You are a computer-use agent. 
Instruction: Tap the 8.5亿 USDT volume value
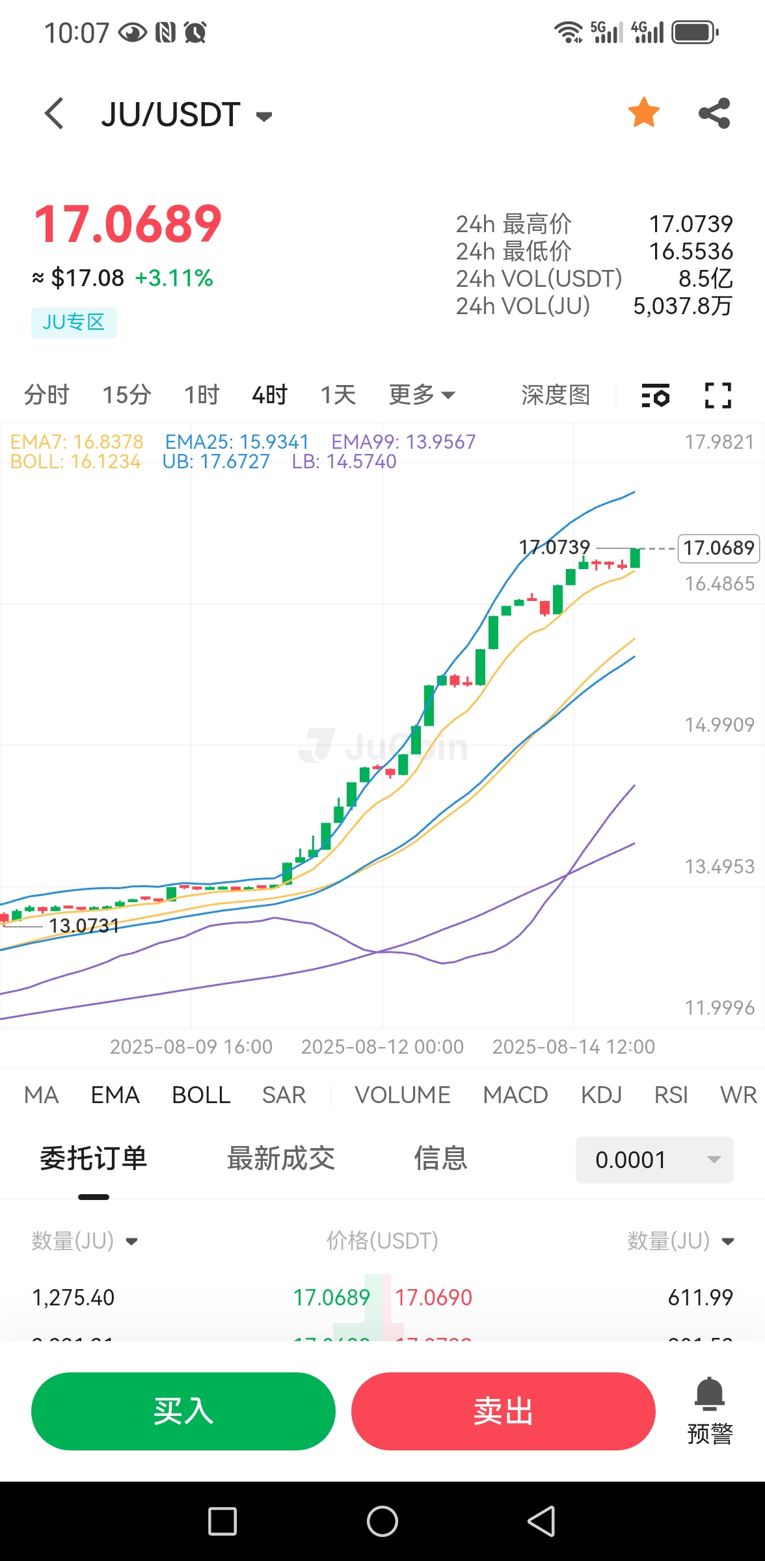coord(706,279)
